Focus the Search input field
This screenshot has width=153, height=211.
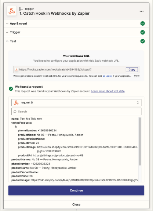76,112
